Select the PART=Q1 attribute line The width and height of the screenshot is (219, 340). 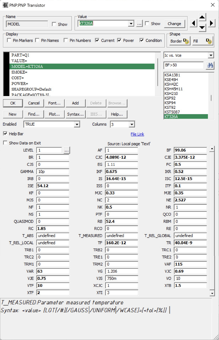[82, 55]
